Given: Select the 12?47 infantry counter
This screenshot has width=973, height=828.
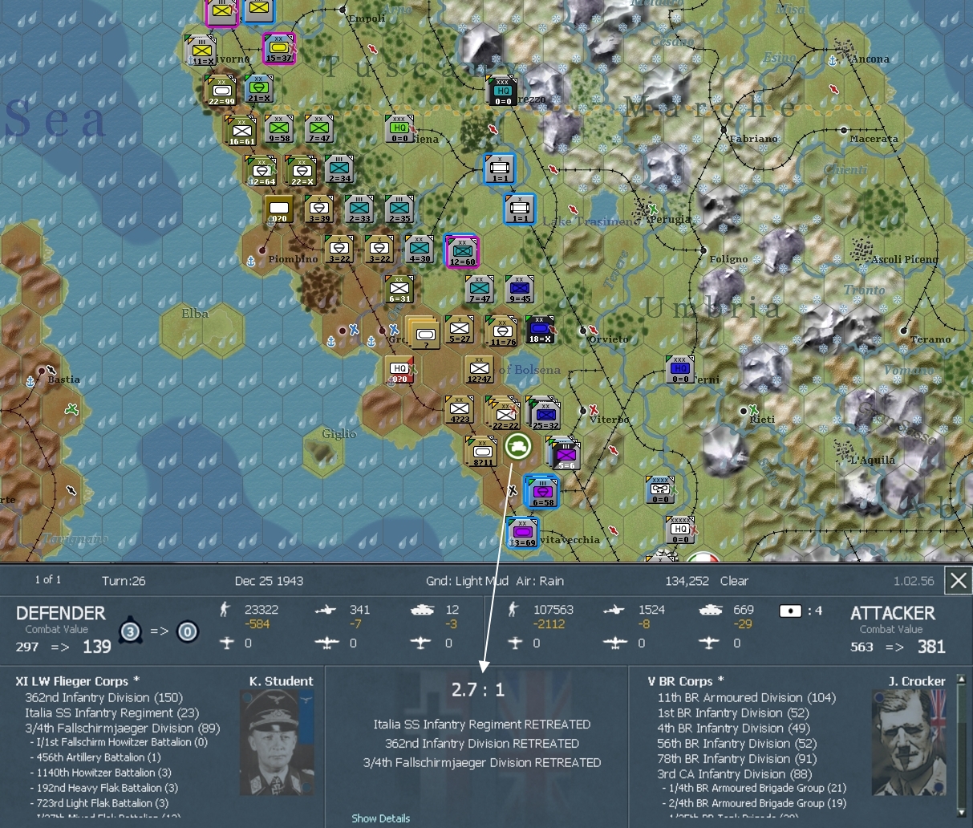Looking at the screenshot, I should [479, 369].
